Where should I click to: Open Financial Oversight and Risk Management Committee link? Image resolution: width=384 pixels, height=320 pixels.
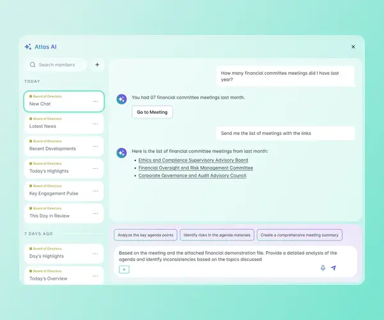point(196,168)
